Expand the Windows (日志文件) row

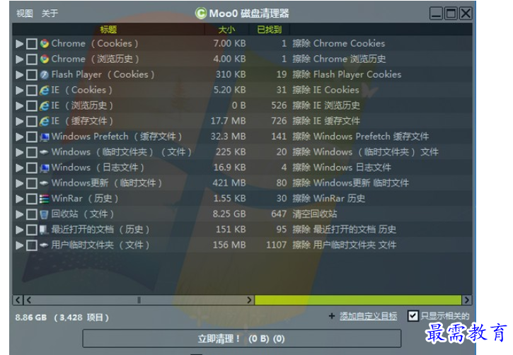20,168
